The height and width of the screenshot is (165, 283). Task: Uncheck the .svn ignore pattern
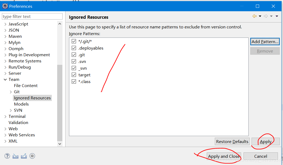click(x=74, y=61)
